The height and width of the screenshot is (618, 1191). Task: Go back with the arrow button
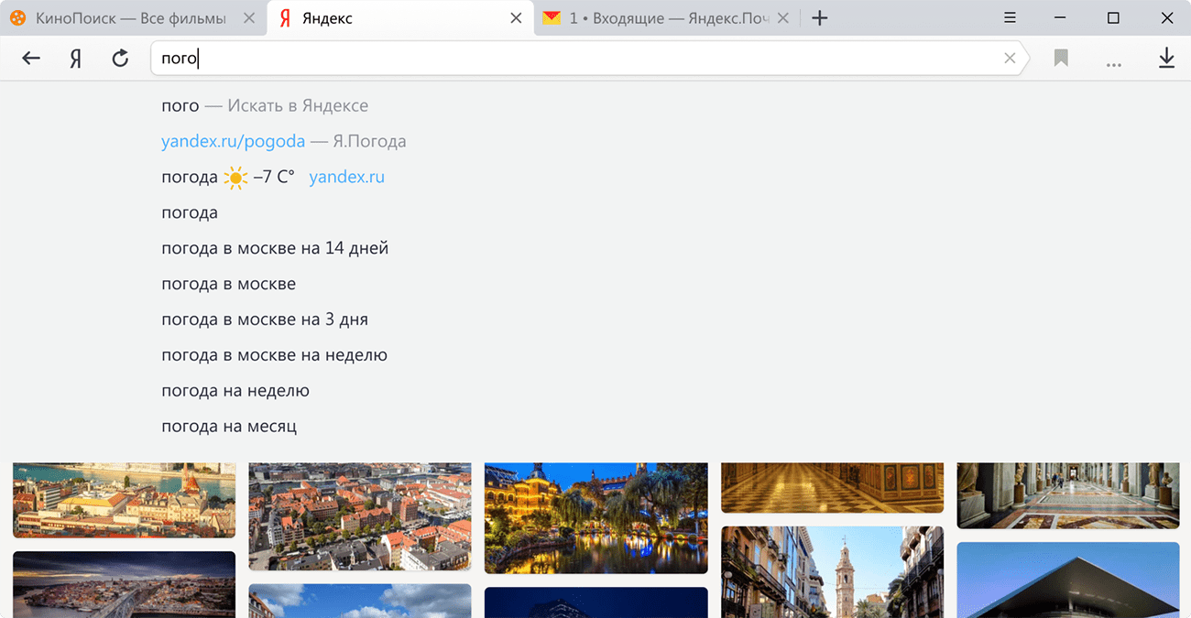pyautogui.click(x=31, y=59)
